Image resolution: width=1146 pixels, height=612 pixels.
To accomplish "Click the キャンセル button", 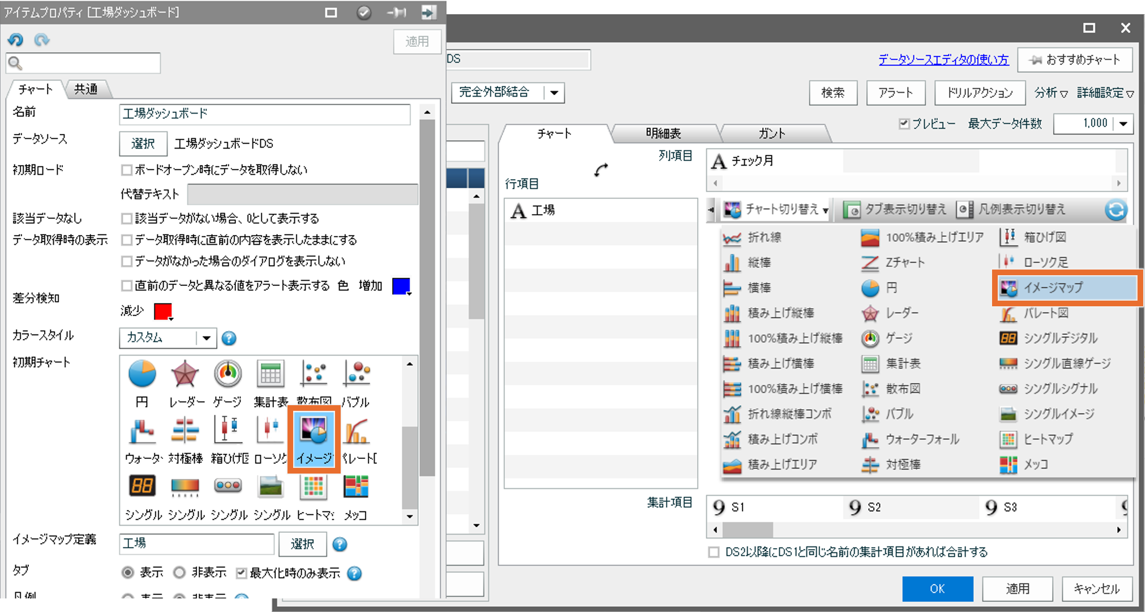I will [1097, 589].
